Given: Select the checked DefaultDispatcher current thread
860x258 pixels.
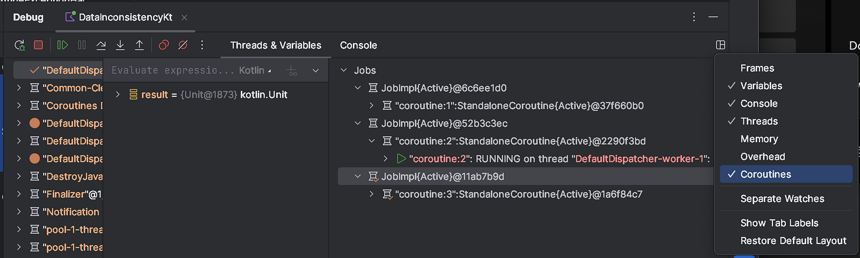Looking at the screenshot, I should (x=58, y=70).
